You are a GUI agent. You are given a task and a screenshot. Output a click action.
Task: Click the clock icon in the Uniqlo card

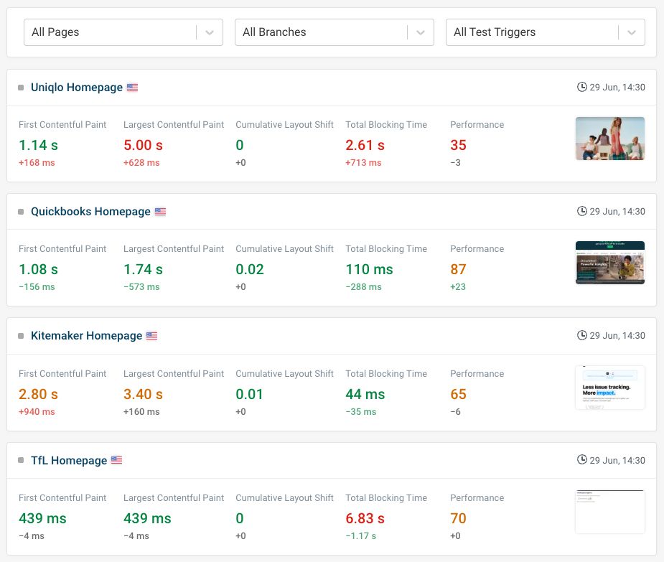(582, 87)
